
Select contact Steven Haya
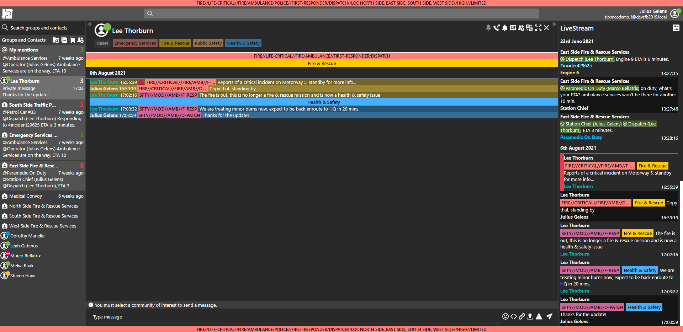[43, 275]
